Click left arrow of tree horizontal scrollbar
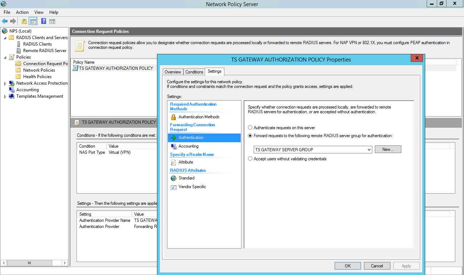 (x=4, y=263)
